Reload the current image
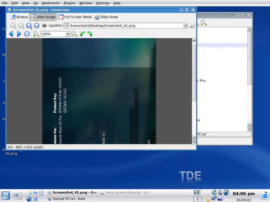Image resolution: width=270 pixels, height=202 pixels. pos(27,34)
